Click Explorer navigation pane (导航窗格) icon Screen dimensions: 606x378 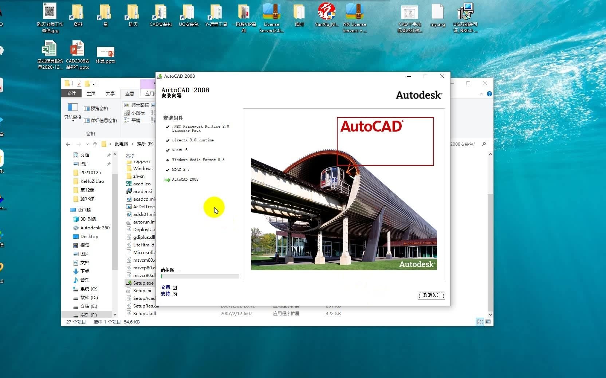72,111
